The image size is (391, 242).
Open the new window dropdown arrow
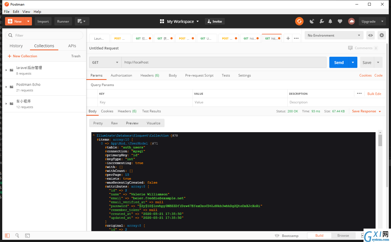click(x=84, y=21)
